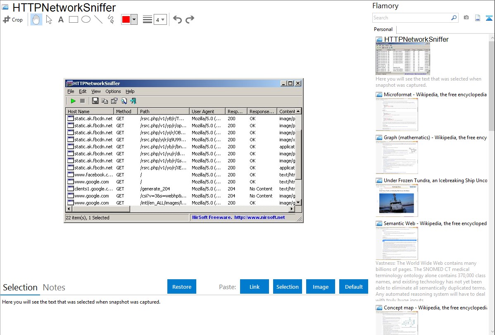Open the Under Frozen Tundra ship thumbnail

[x=397, y=200]
